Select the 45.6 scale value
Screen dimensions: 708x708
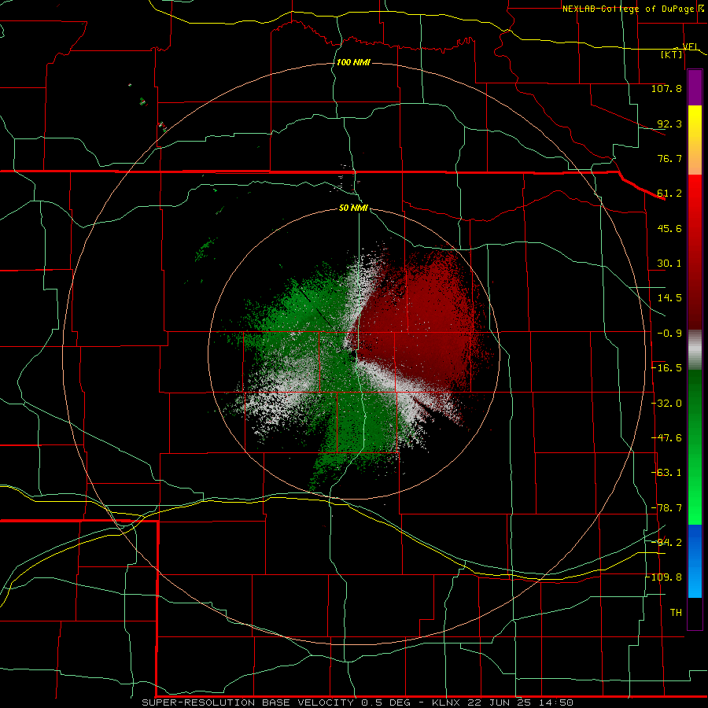[x=669, y=228]
